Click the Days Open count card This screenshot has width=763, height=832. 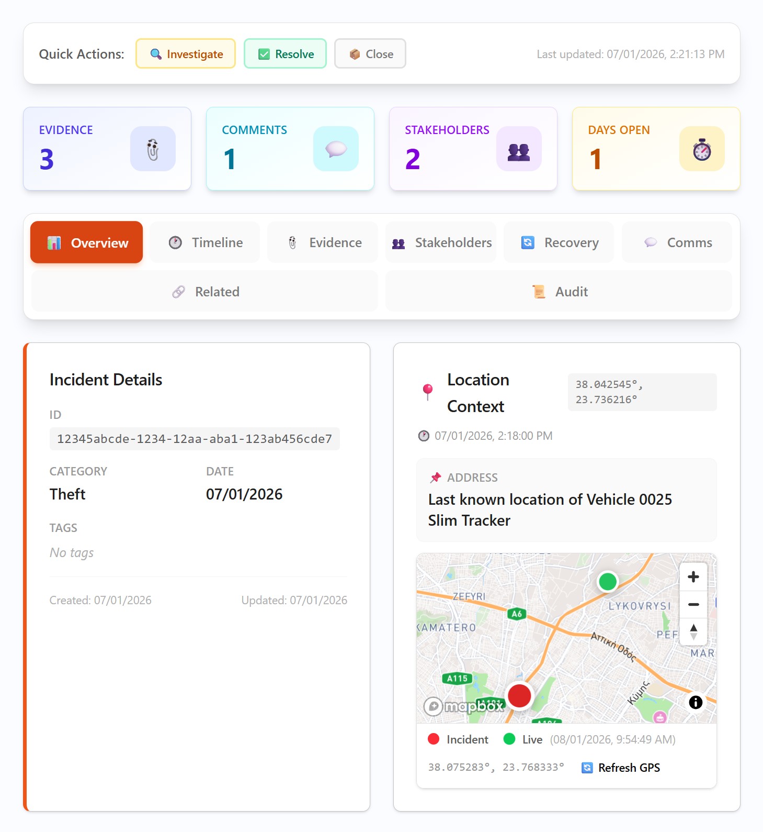656,149
